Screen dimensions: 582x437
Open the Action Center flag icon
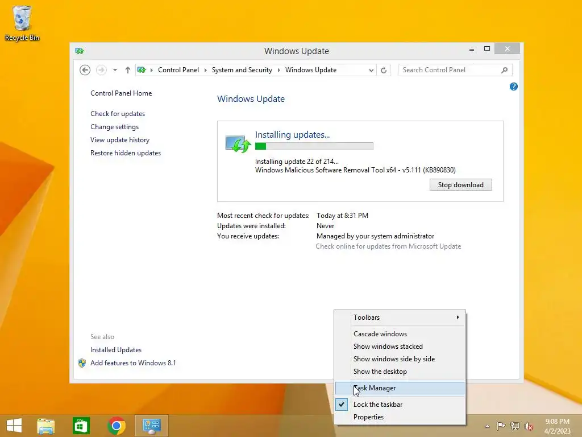pyautogui.click(x=501, y=426)
